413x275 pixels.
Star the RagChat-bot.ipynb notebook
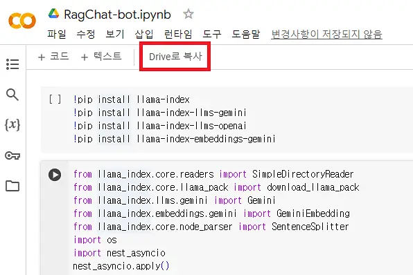[188, 14]
